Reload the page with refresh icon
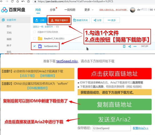155x135 pixels. [12, 1]
